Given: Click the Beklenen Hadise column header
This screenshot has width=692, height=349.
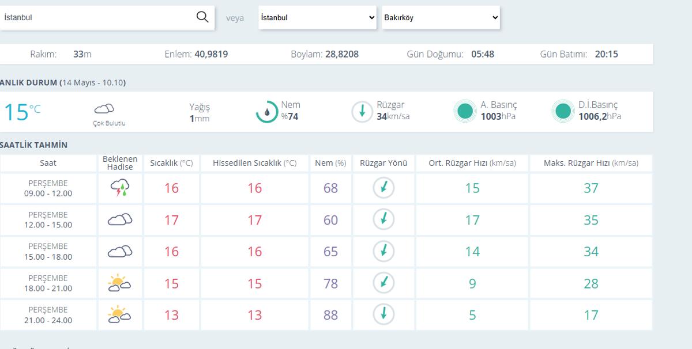Looking at the screenshot, I should (120, 163).
